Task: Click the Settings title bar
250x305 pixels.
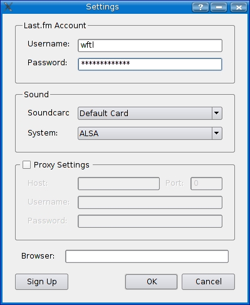Action: pyautogui.click(x=102, y=7)
